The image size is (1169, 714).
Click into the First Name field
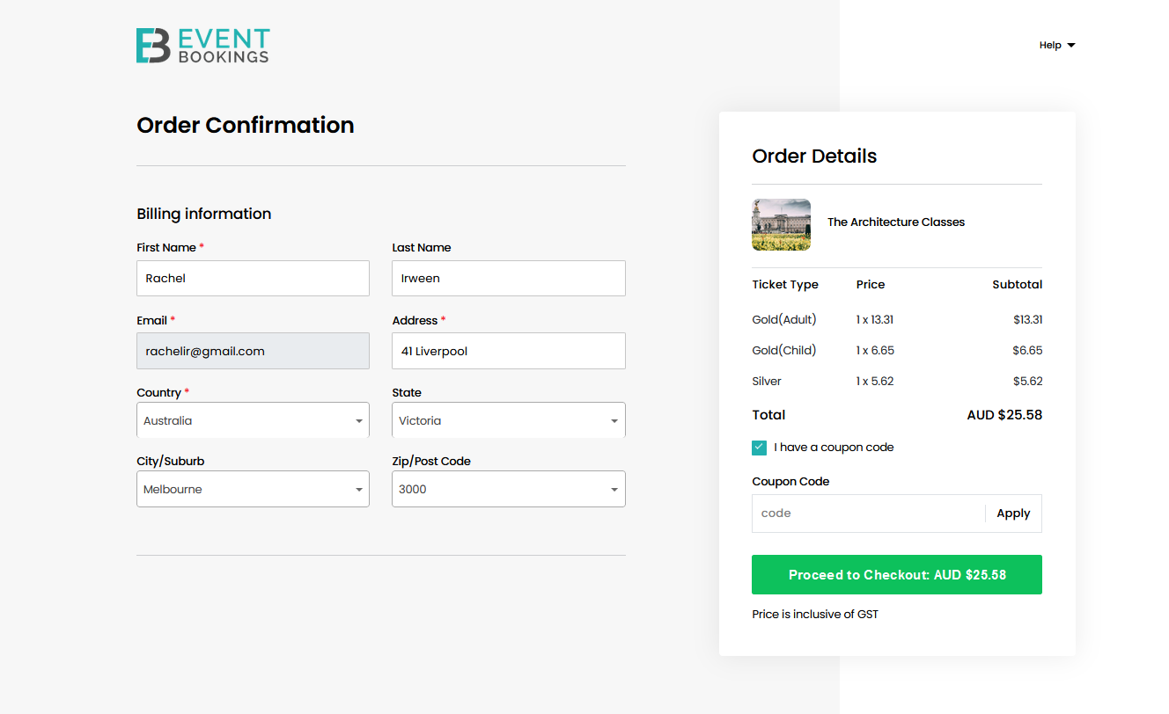tap(253, 278)
